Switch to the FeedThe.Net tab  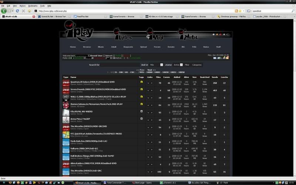point(90,17)
